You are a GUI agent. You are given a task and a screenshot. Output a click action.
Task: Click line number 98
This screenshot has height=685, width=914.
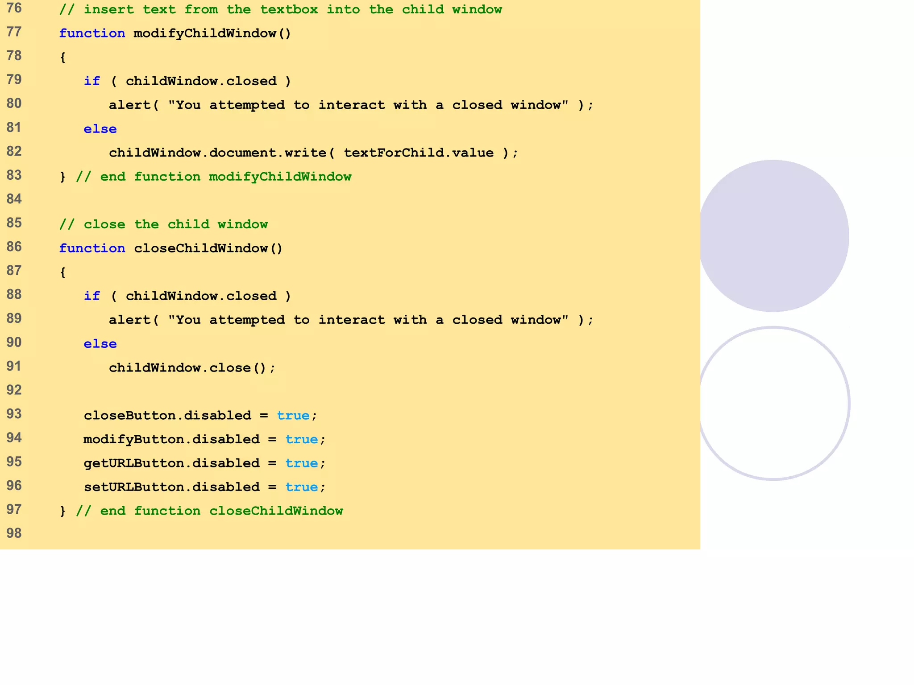[x=14, y=533]
